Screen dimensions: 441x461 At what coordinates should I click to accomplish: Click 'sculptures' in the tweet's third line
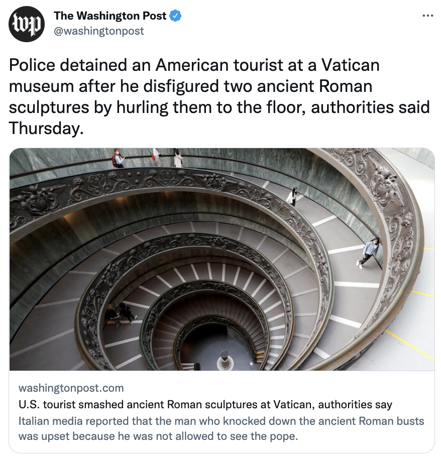49,107
